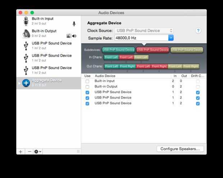Click the Aggregate Device heading
The height and width of the screenshot is (178, 223).
click(x=104, y=23)
